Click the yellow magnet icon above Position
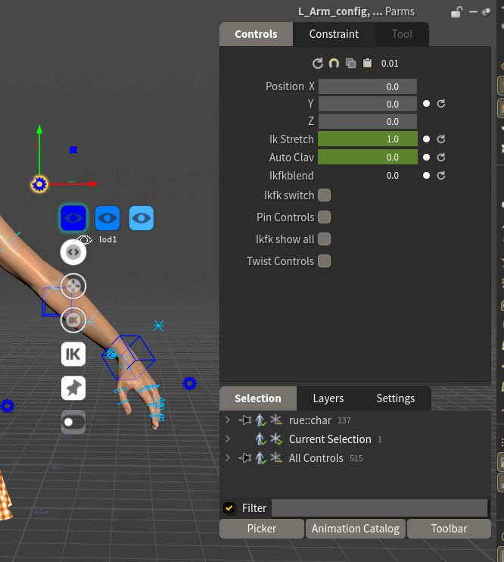 click(334, 64)
